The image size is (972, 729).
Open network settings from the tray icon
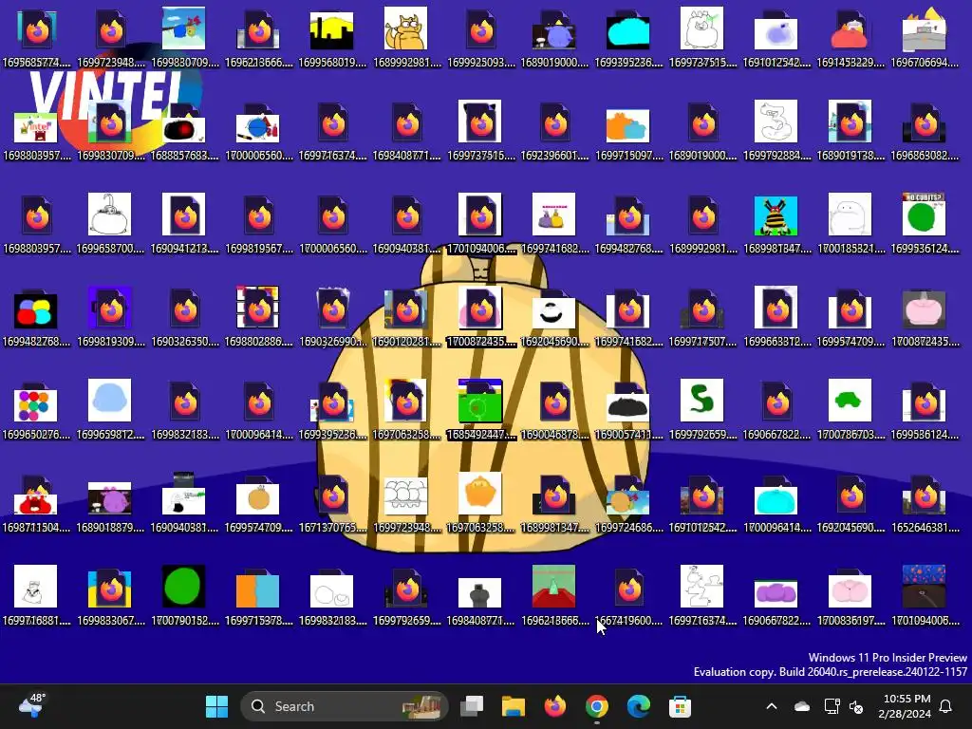tap(832, 706)
